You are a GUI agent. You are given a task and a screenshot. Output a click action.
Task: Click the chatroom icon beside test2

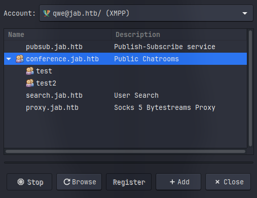[30, 83]
